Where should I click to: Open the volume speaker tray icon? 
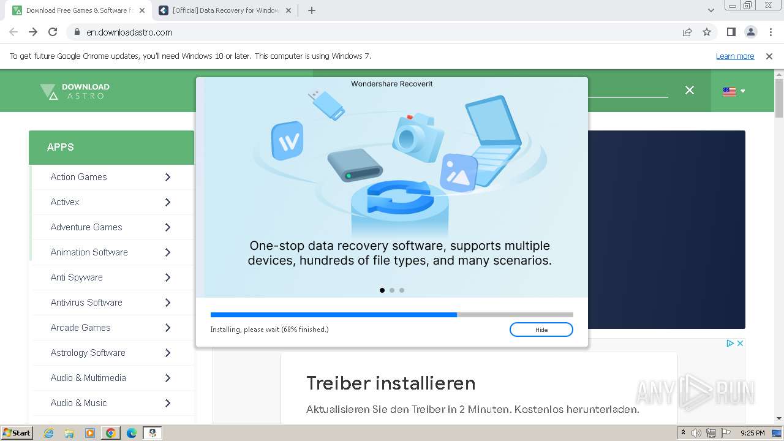coord(696,433)
